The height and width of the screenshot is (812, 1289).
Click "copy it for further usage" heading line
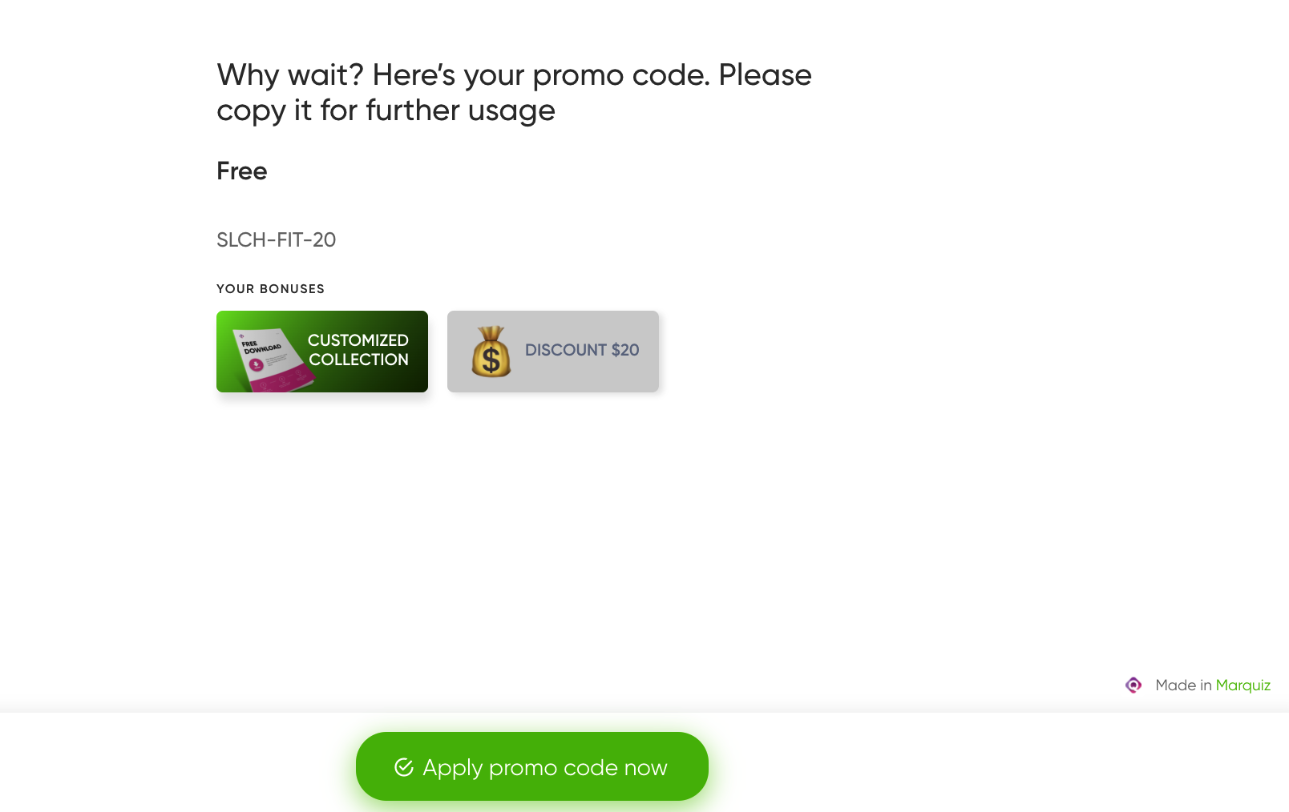click(386, 111)
